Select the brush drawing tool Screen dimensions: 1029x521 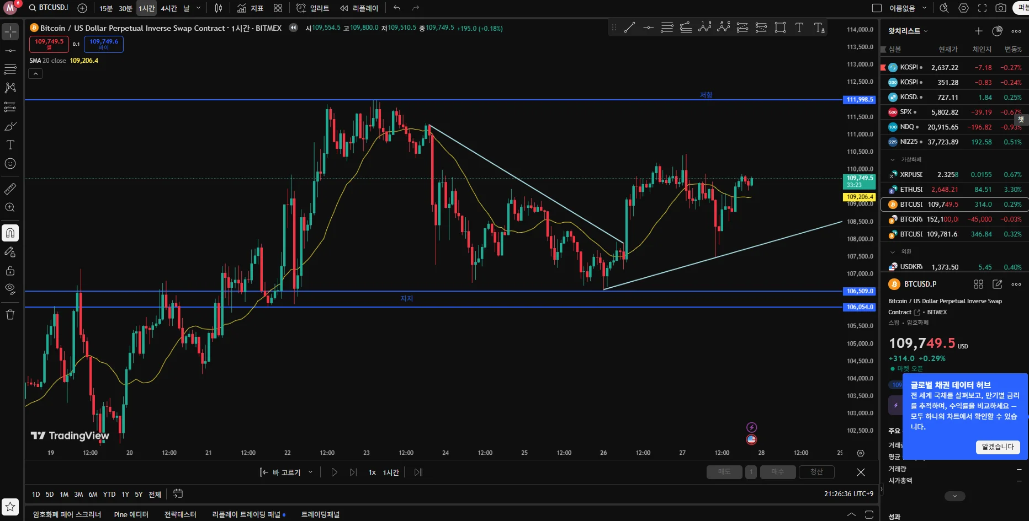pyautogui.click(x=10, y=126)
